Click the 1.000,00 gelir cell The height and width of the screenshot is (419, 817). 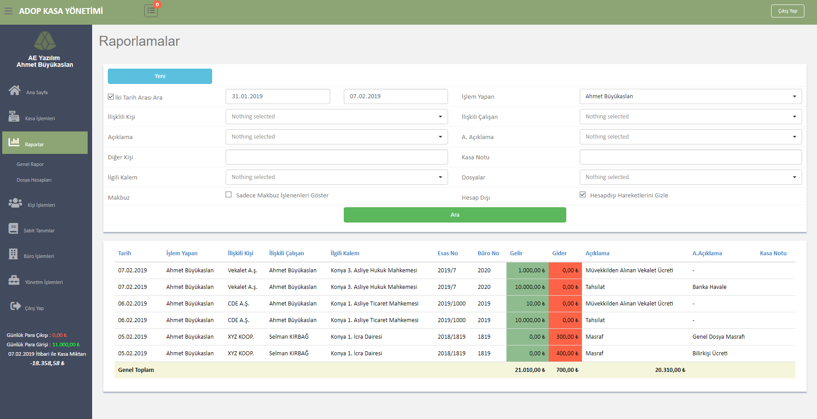(528, 271)
